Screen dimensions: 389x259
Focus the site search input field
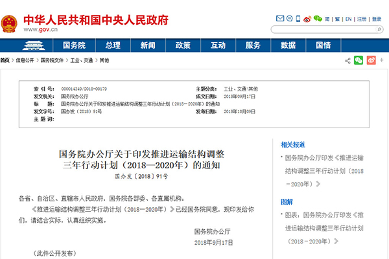click(324, 30)
